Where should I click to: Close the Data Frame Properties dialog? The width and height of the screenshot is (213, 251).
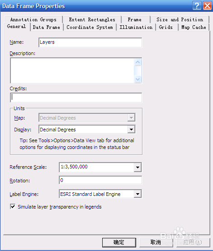click(x=207, y=6)
